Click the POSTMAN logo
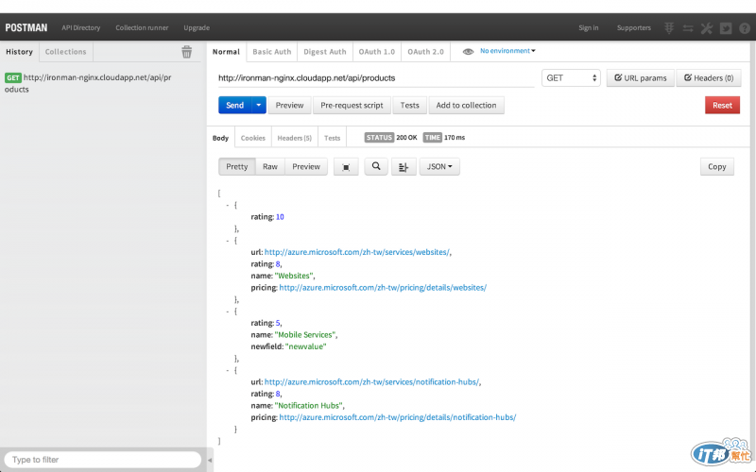 (x=26, y=27)
